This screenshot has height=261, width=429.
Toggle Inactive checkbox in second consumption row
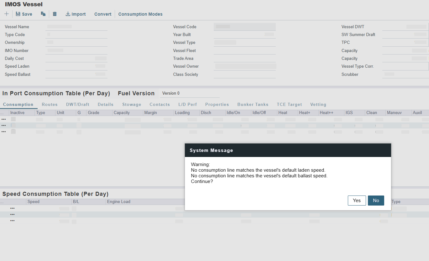tap(13, 125)
